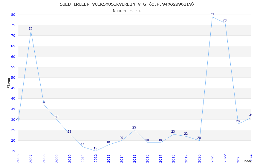Screen dimensions: 254x164
Task: Click the y-axis tick label 65
Action: click(13, 46)
